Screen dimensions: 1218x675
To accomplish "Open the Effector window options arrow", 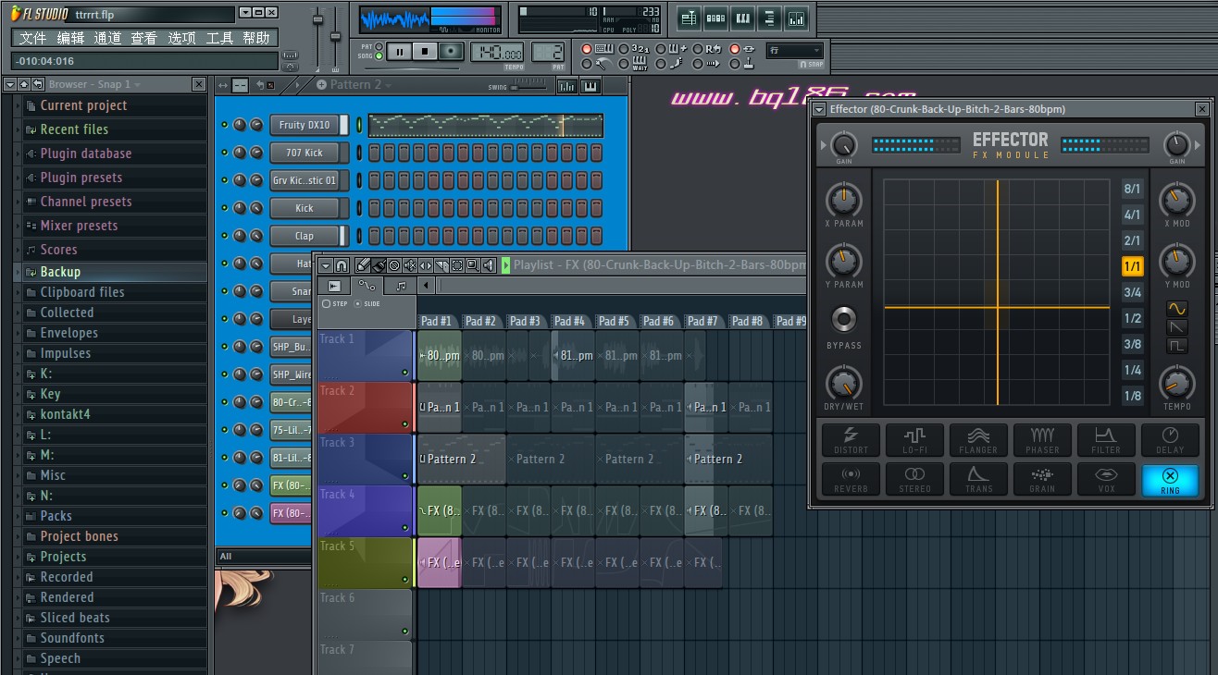I will (820, 109).
